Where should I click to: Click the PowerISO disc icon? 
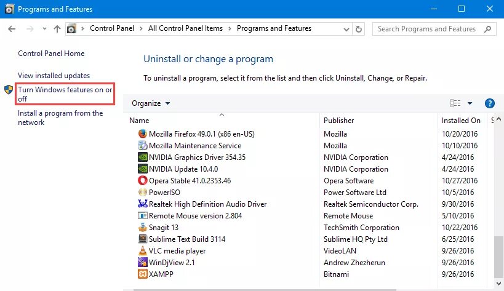coord(142,192)
